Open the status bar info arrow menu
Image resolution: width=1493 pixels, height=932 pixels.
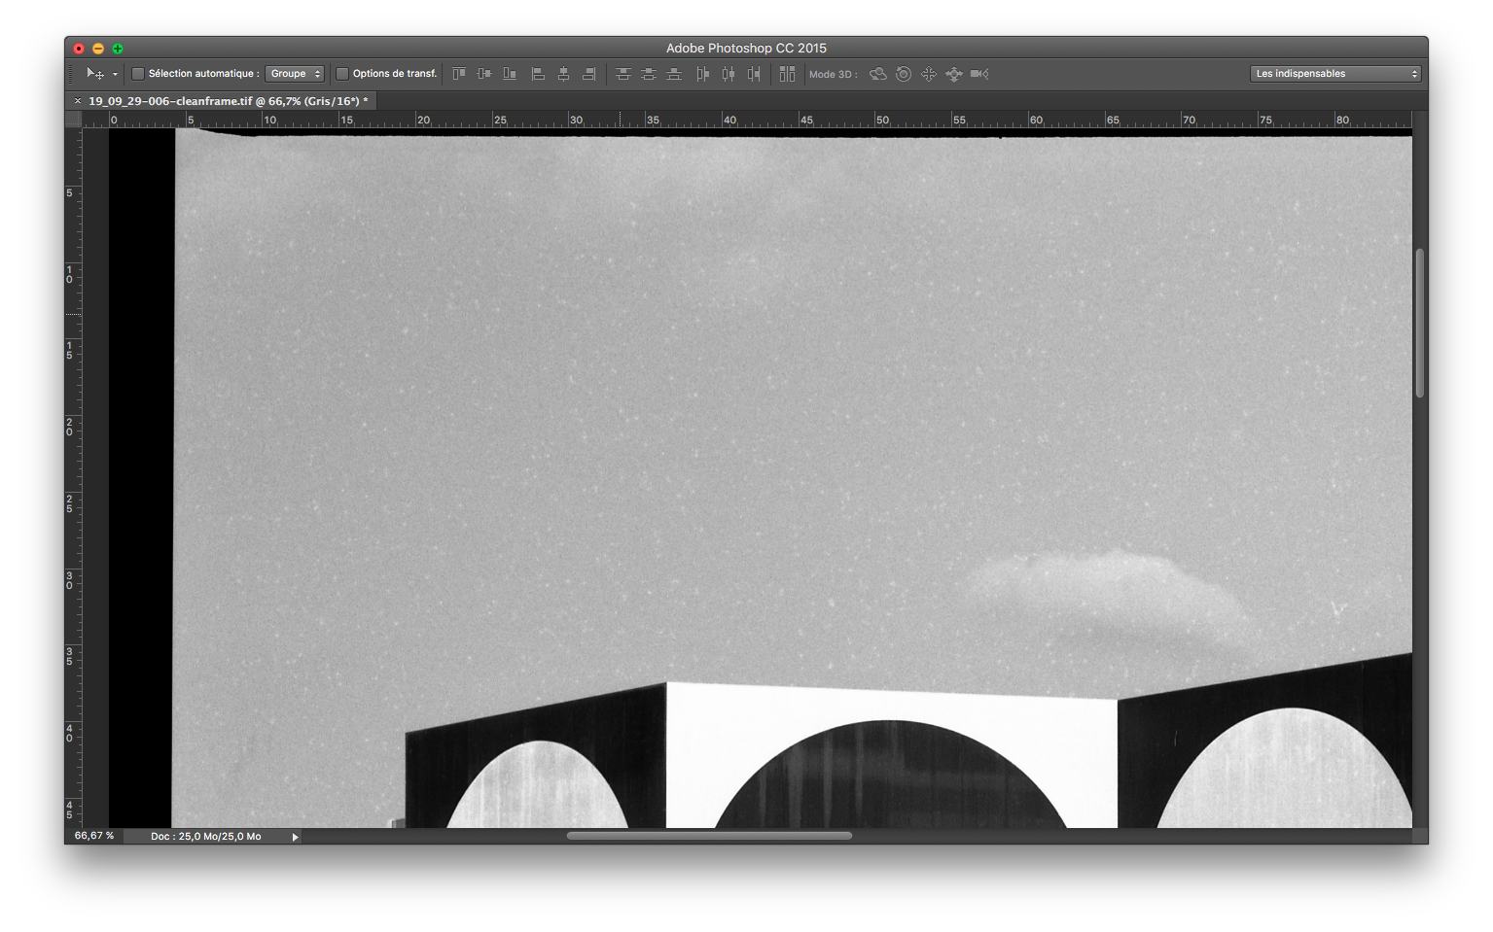(x=295, y=837)
